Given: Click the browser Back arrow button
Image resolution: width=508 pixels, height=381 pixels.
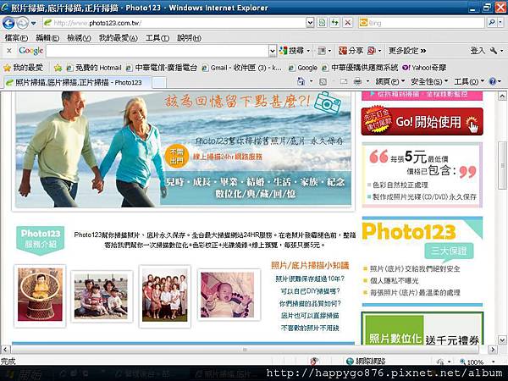Looking at the screenshot, I should coord(8,23).
